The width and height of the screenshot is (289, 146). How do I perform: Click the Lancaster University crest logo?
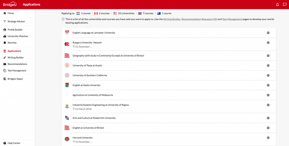click(67, 33)
